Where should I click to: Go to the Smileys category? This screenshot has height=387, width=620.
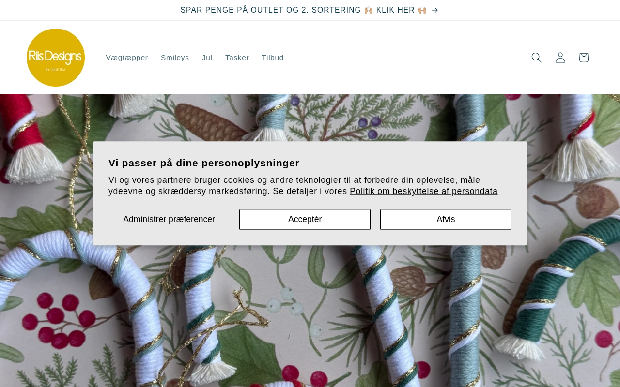coord(175,58)
